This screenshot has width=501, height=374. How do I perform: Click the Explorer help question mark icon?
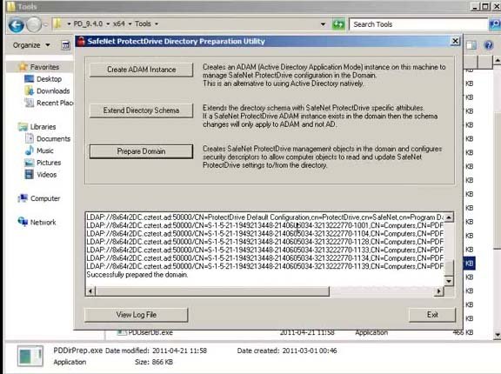pyautogui.click(x=489, y=45)
